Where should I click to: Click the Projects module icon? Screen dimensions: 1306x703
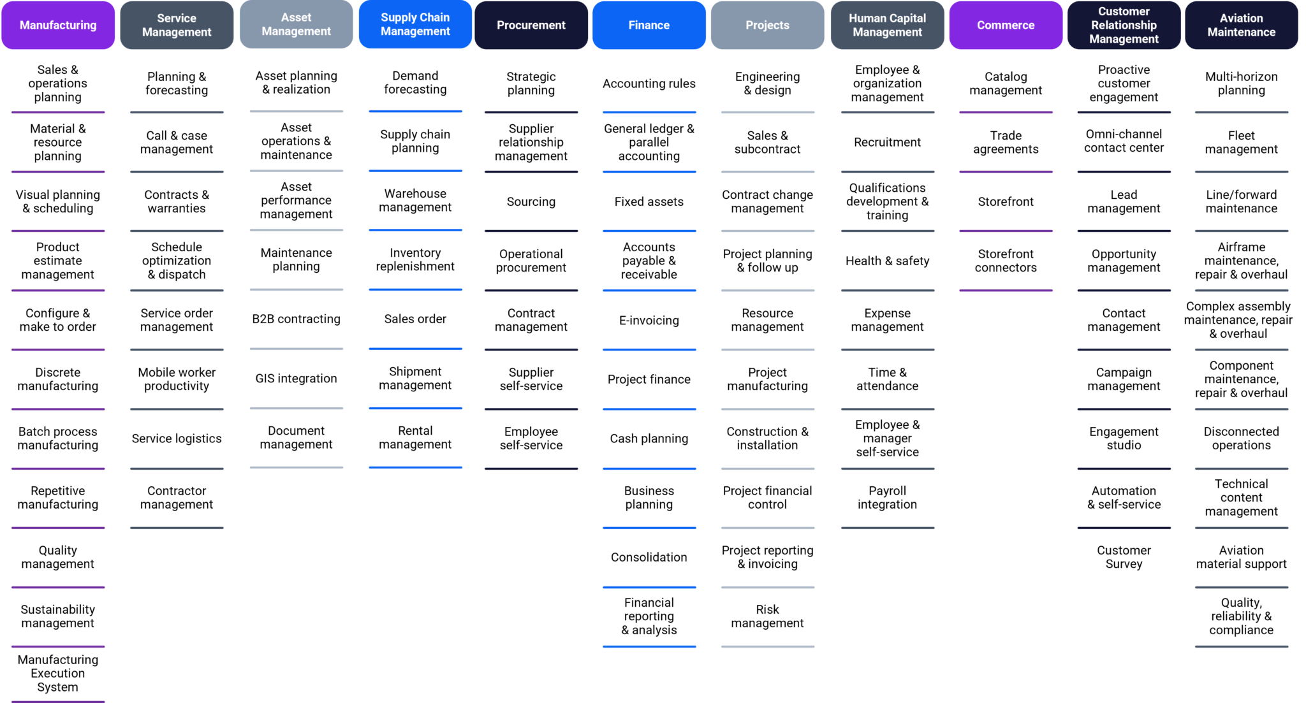pos(767,25)
